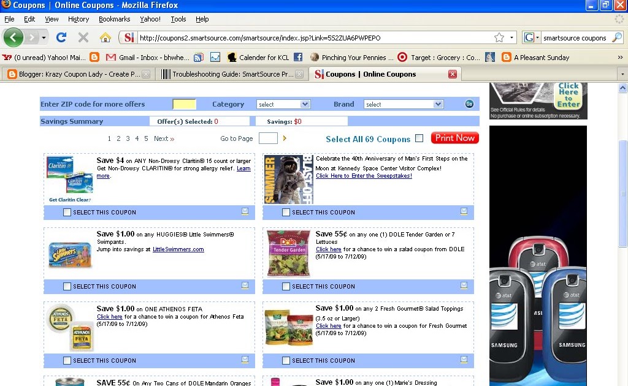
Task: Select the Fresh Gourmet Salad Toppings checkbox
Action: [x=286, y=361]
